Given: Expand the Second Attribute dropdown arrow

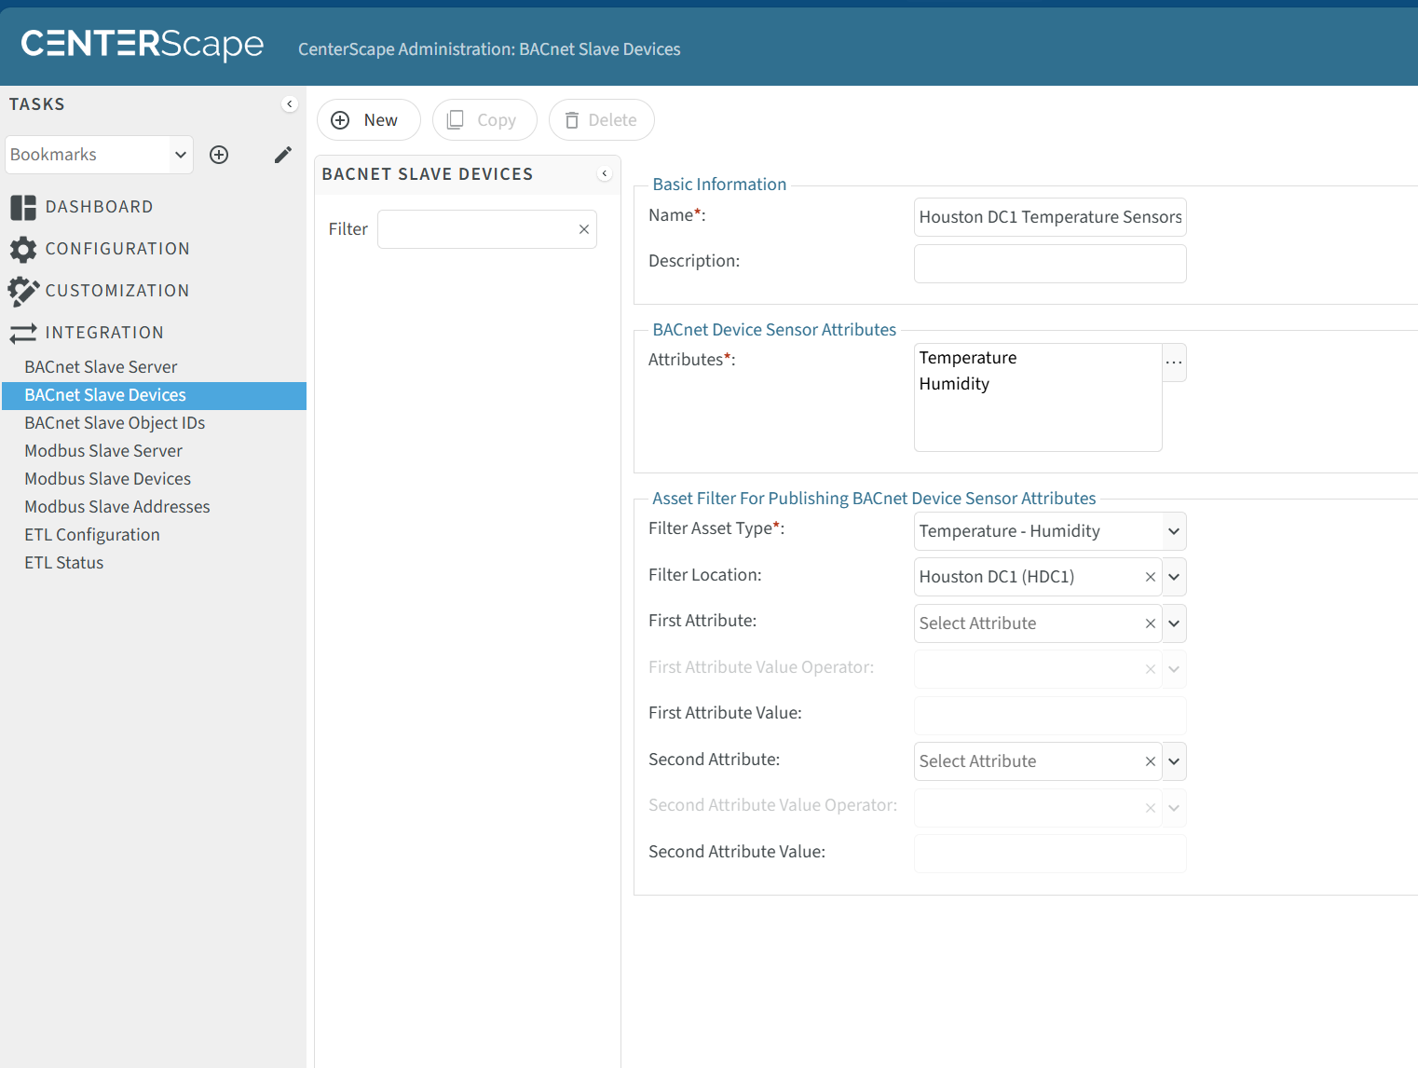Looking at the screenshot, I should click(1174, 761).
